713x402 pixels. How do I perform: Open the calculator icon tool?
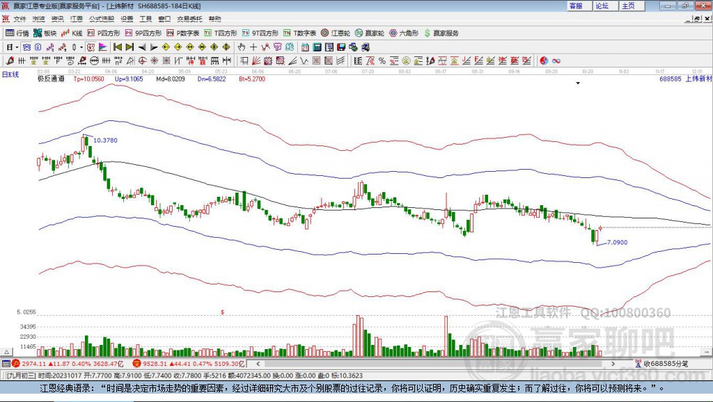click(317, 47)
